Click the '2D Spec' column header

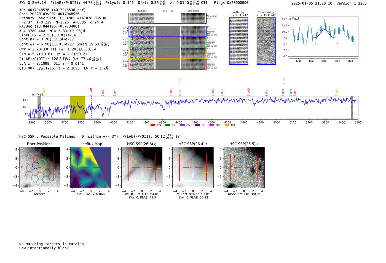click(x=142, y=11)
